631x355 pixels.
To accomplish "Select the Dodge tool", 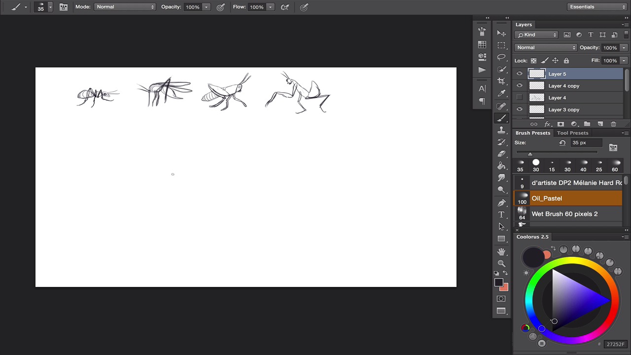I will click(x=501, y=189).
